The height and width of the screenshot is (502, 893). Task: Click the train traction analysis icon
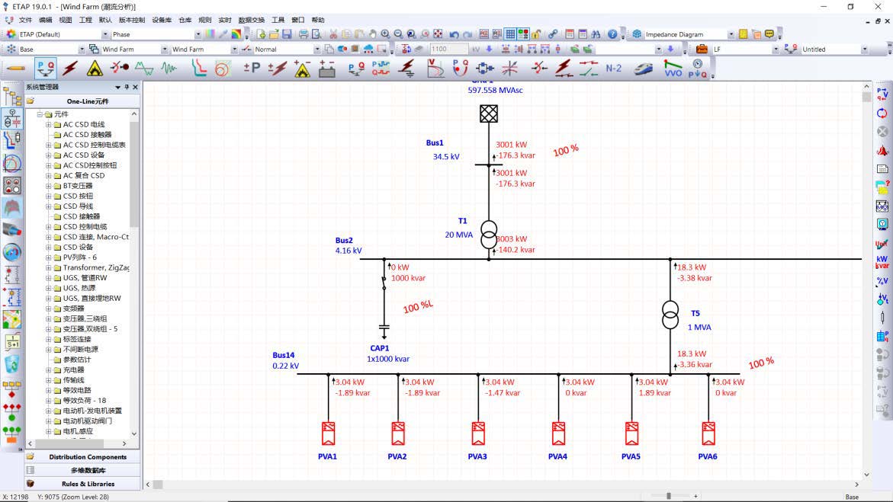coord(644,69)
